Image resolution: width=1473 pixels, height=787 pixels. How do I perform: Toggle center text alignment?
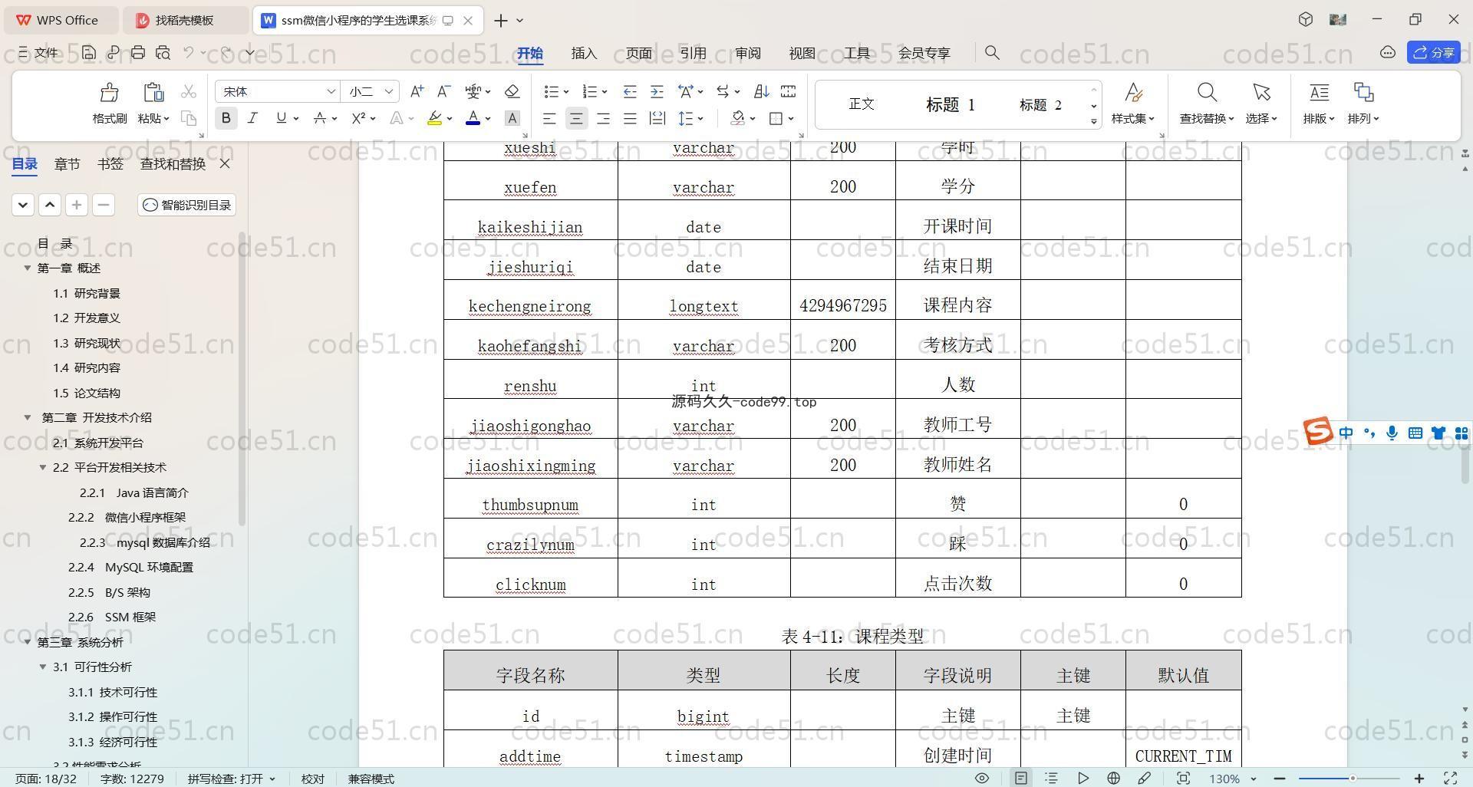click(x=576, y=118)
